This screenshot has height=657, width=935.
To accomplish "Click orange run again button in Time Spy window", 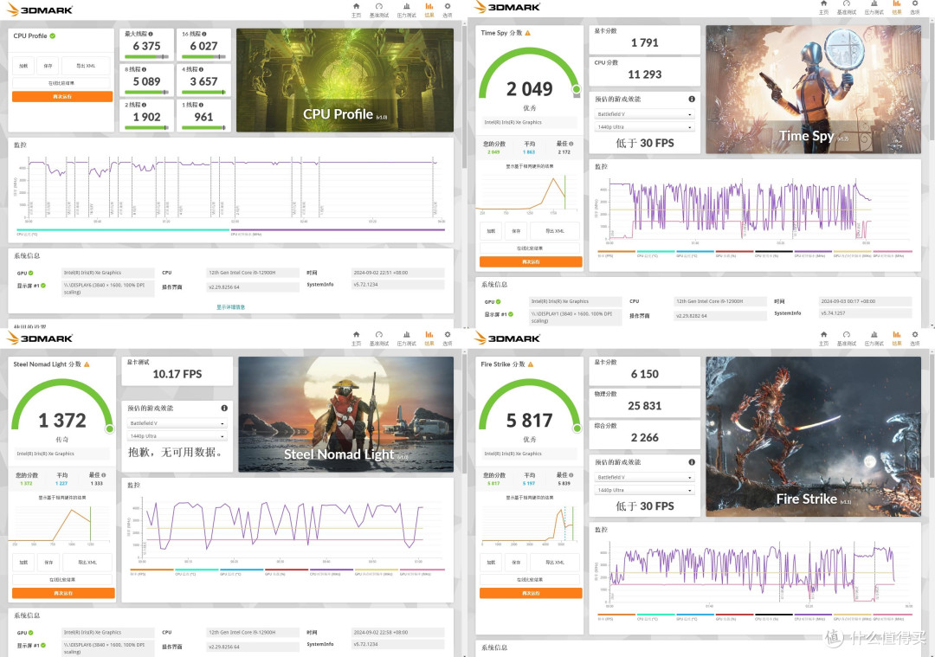I will 531,261.
